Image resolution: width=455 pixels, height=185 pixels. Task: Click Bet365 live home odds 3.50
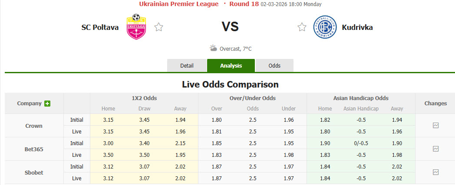click(x=108, y=155)
